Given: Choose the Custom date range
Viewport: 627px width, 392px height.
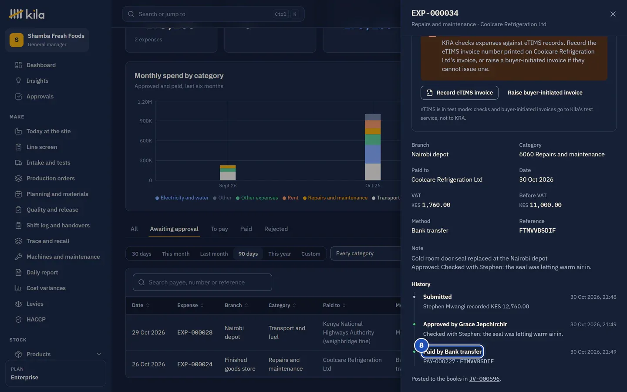Looking at the screenshot, I should tap(311, 254).
